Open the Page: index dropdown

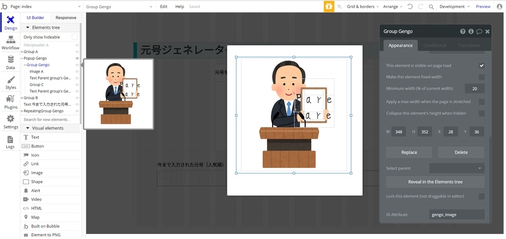coord(46,7)
